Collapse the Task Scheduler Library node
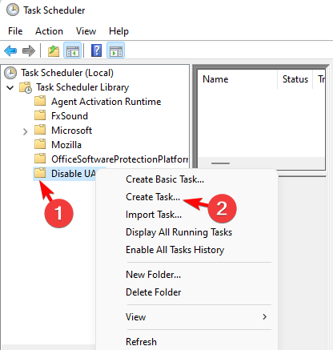The width and height of the screenshot is (333, 350). (x=10, y=87)
